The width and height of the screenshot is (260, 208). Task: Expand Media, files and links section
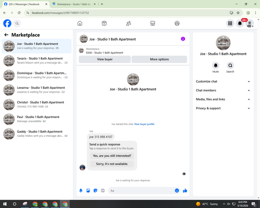coord(223,99)
